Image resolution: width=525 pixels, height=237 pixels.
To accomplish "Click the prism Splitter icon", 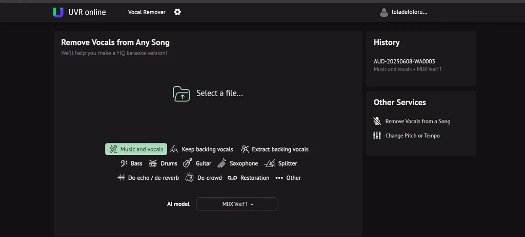I will click(x=270, y=163).
